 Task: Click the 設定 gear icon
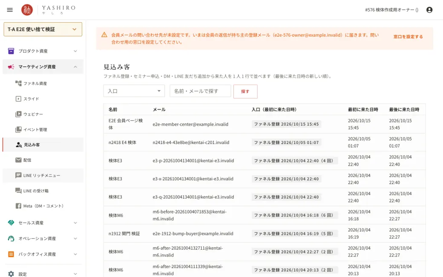(11, 274)
